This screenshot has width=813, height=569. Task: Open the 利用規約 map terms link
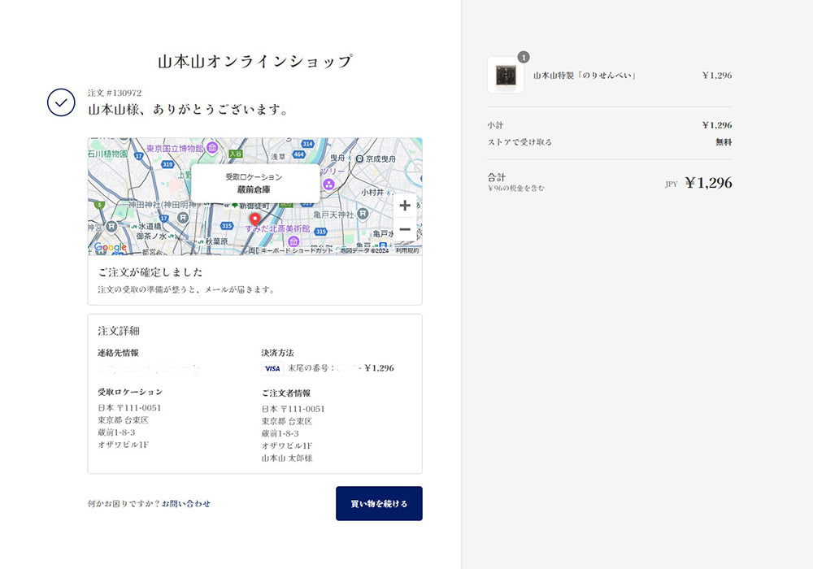click(x=407, y=251)
